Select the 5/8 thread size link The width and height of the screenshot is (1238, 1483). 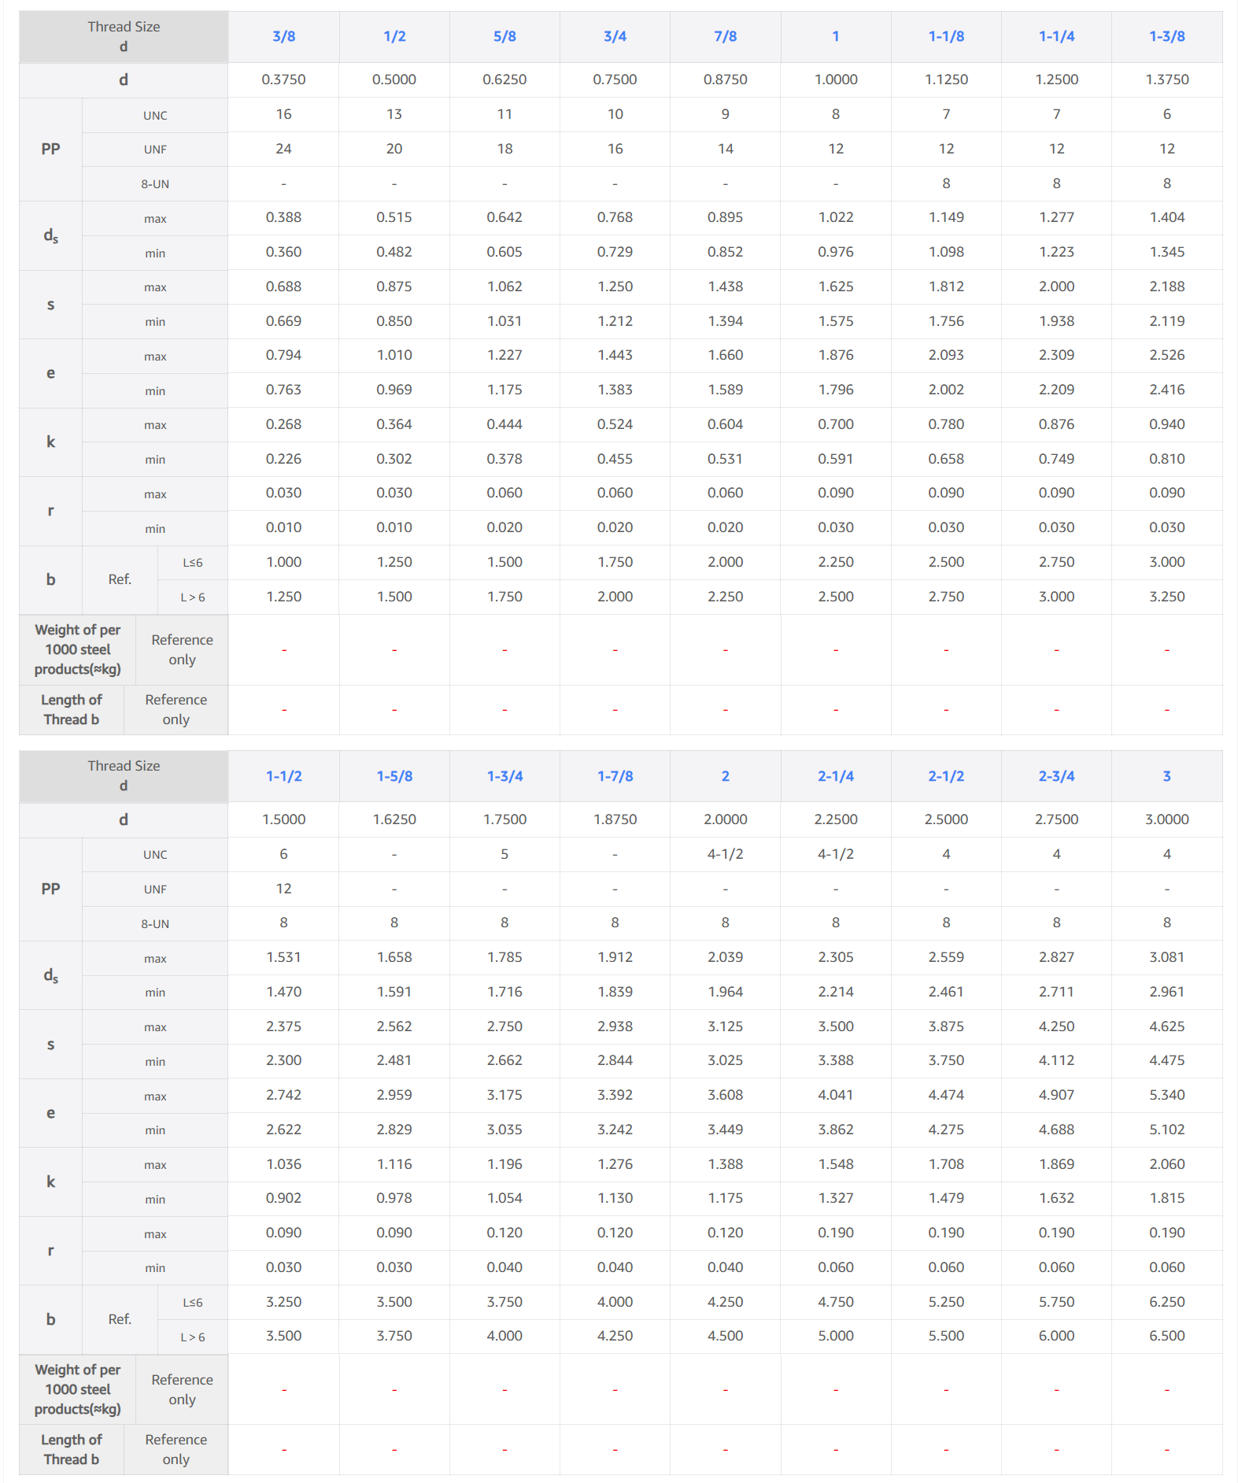504,36
